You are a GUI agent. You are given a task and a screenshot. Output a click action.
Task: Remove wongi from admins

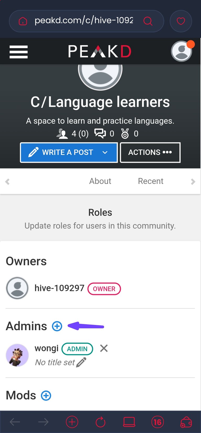pyautogui.click(x=104, y=348)
